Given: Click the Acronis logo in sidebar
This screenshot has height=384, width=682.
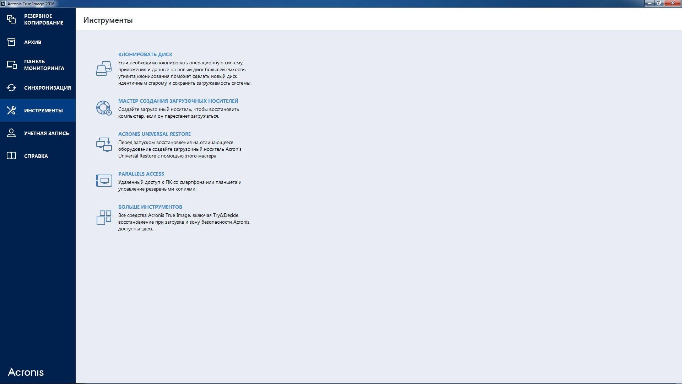Looking at the screenshot, I should (26, 372).
